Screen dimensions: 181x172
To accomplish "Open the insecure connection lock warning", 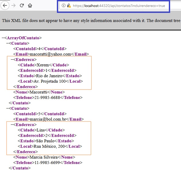I will point(69,5).
